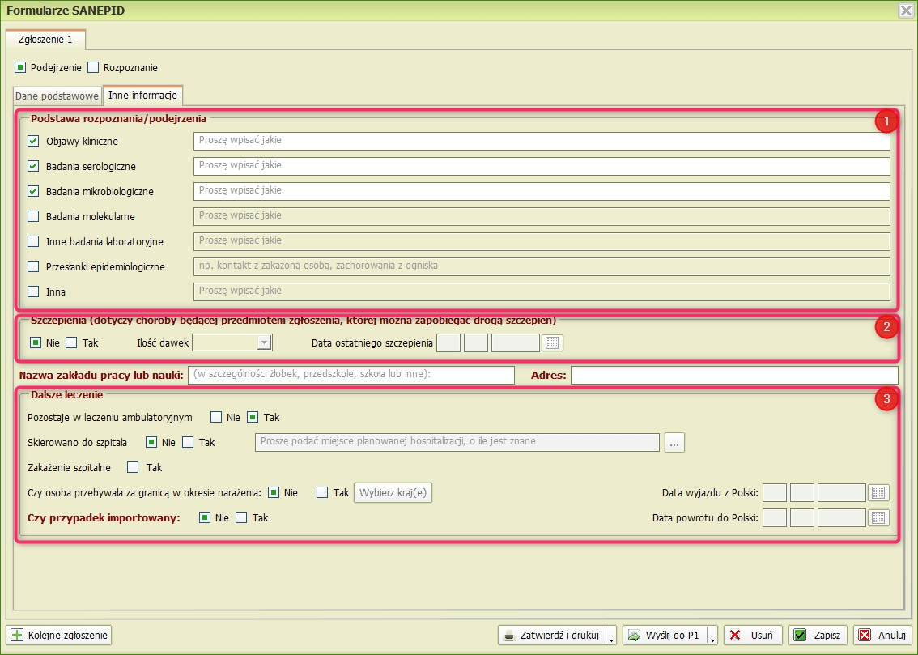Click the Wybierz kraj(e) country selector
Screen dimensions: 918x655
coord(393,492)
